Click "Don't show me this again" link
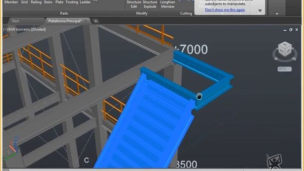The image size is (304, 171). 225,9
